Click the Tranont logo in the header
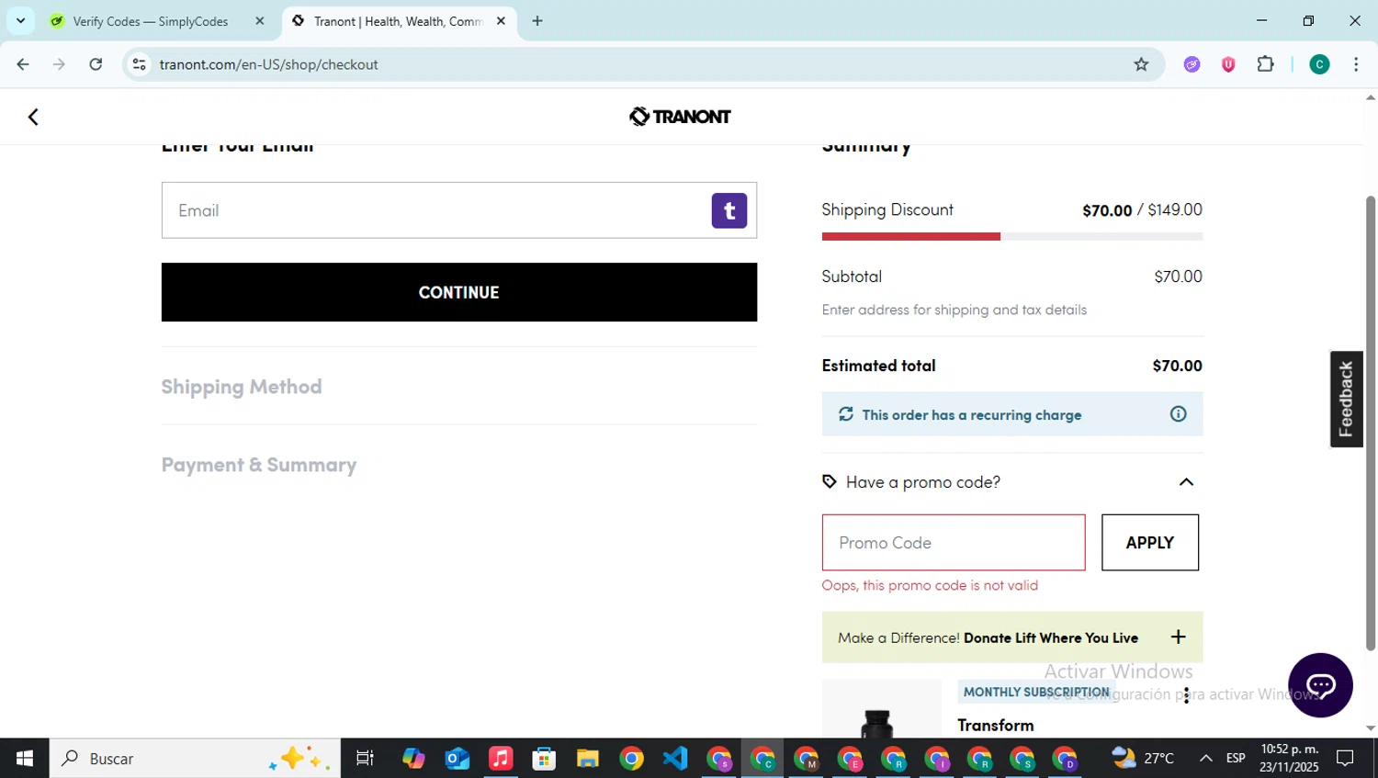Screen dimensions: 1378x778 click(x=680, y=117)
